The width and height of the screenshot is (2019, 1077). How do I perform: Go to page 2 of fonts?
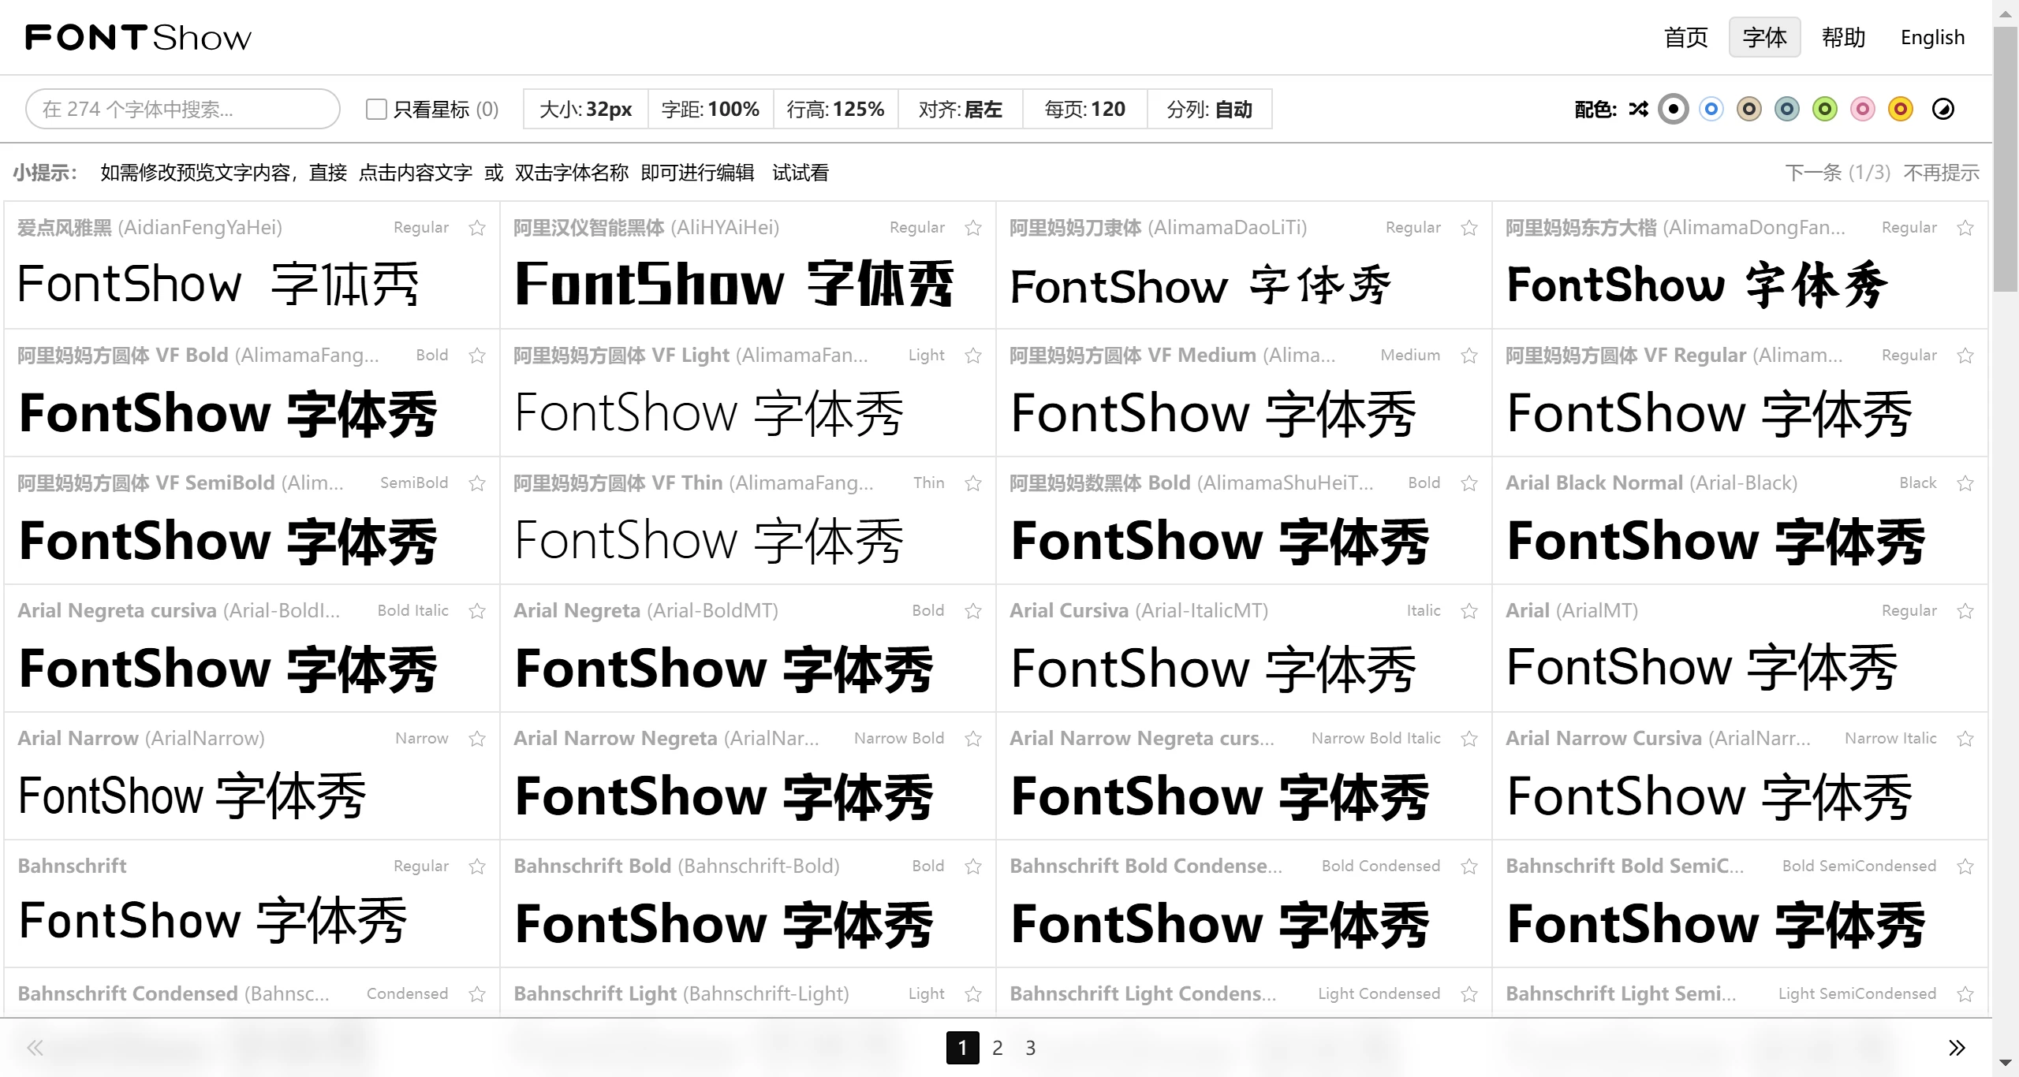point(996,1048)
